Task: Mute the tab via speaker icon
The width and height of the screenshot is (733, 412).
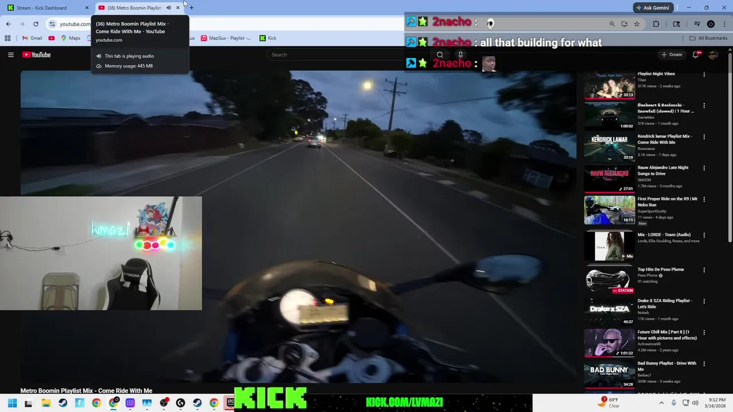Action: tap(168, 8)
